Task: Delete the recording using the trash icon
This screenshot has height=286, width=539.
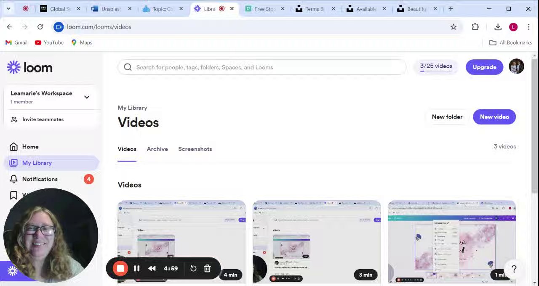Action: (x=207, y=268)
